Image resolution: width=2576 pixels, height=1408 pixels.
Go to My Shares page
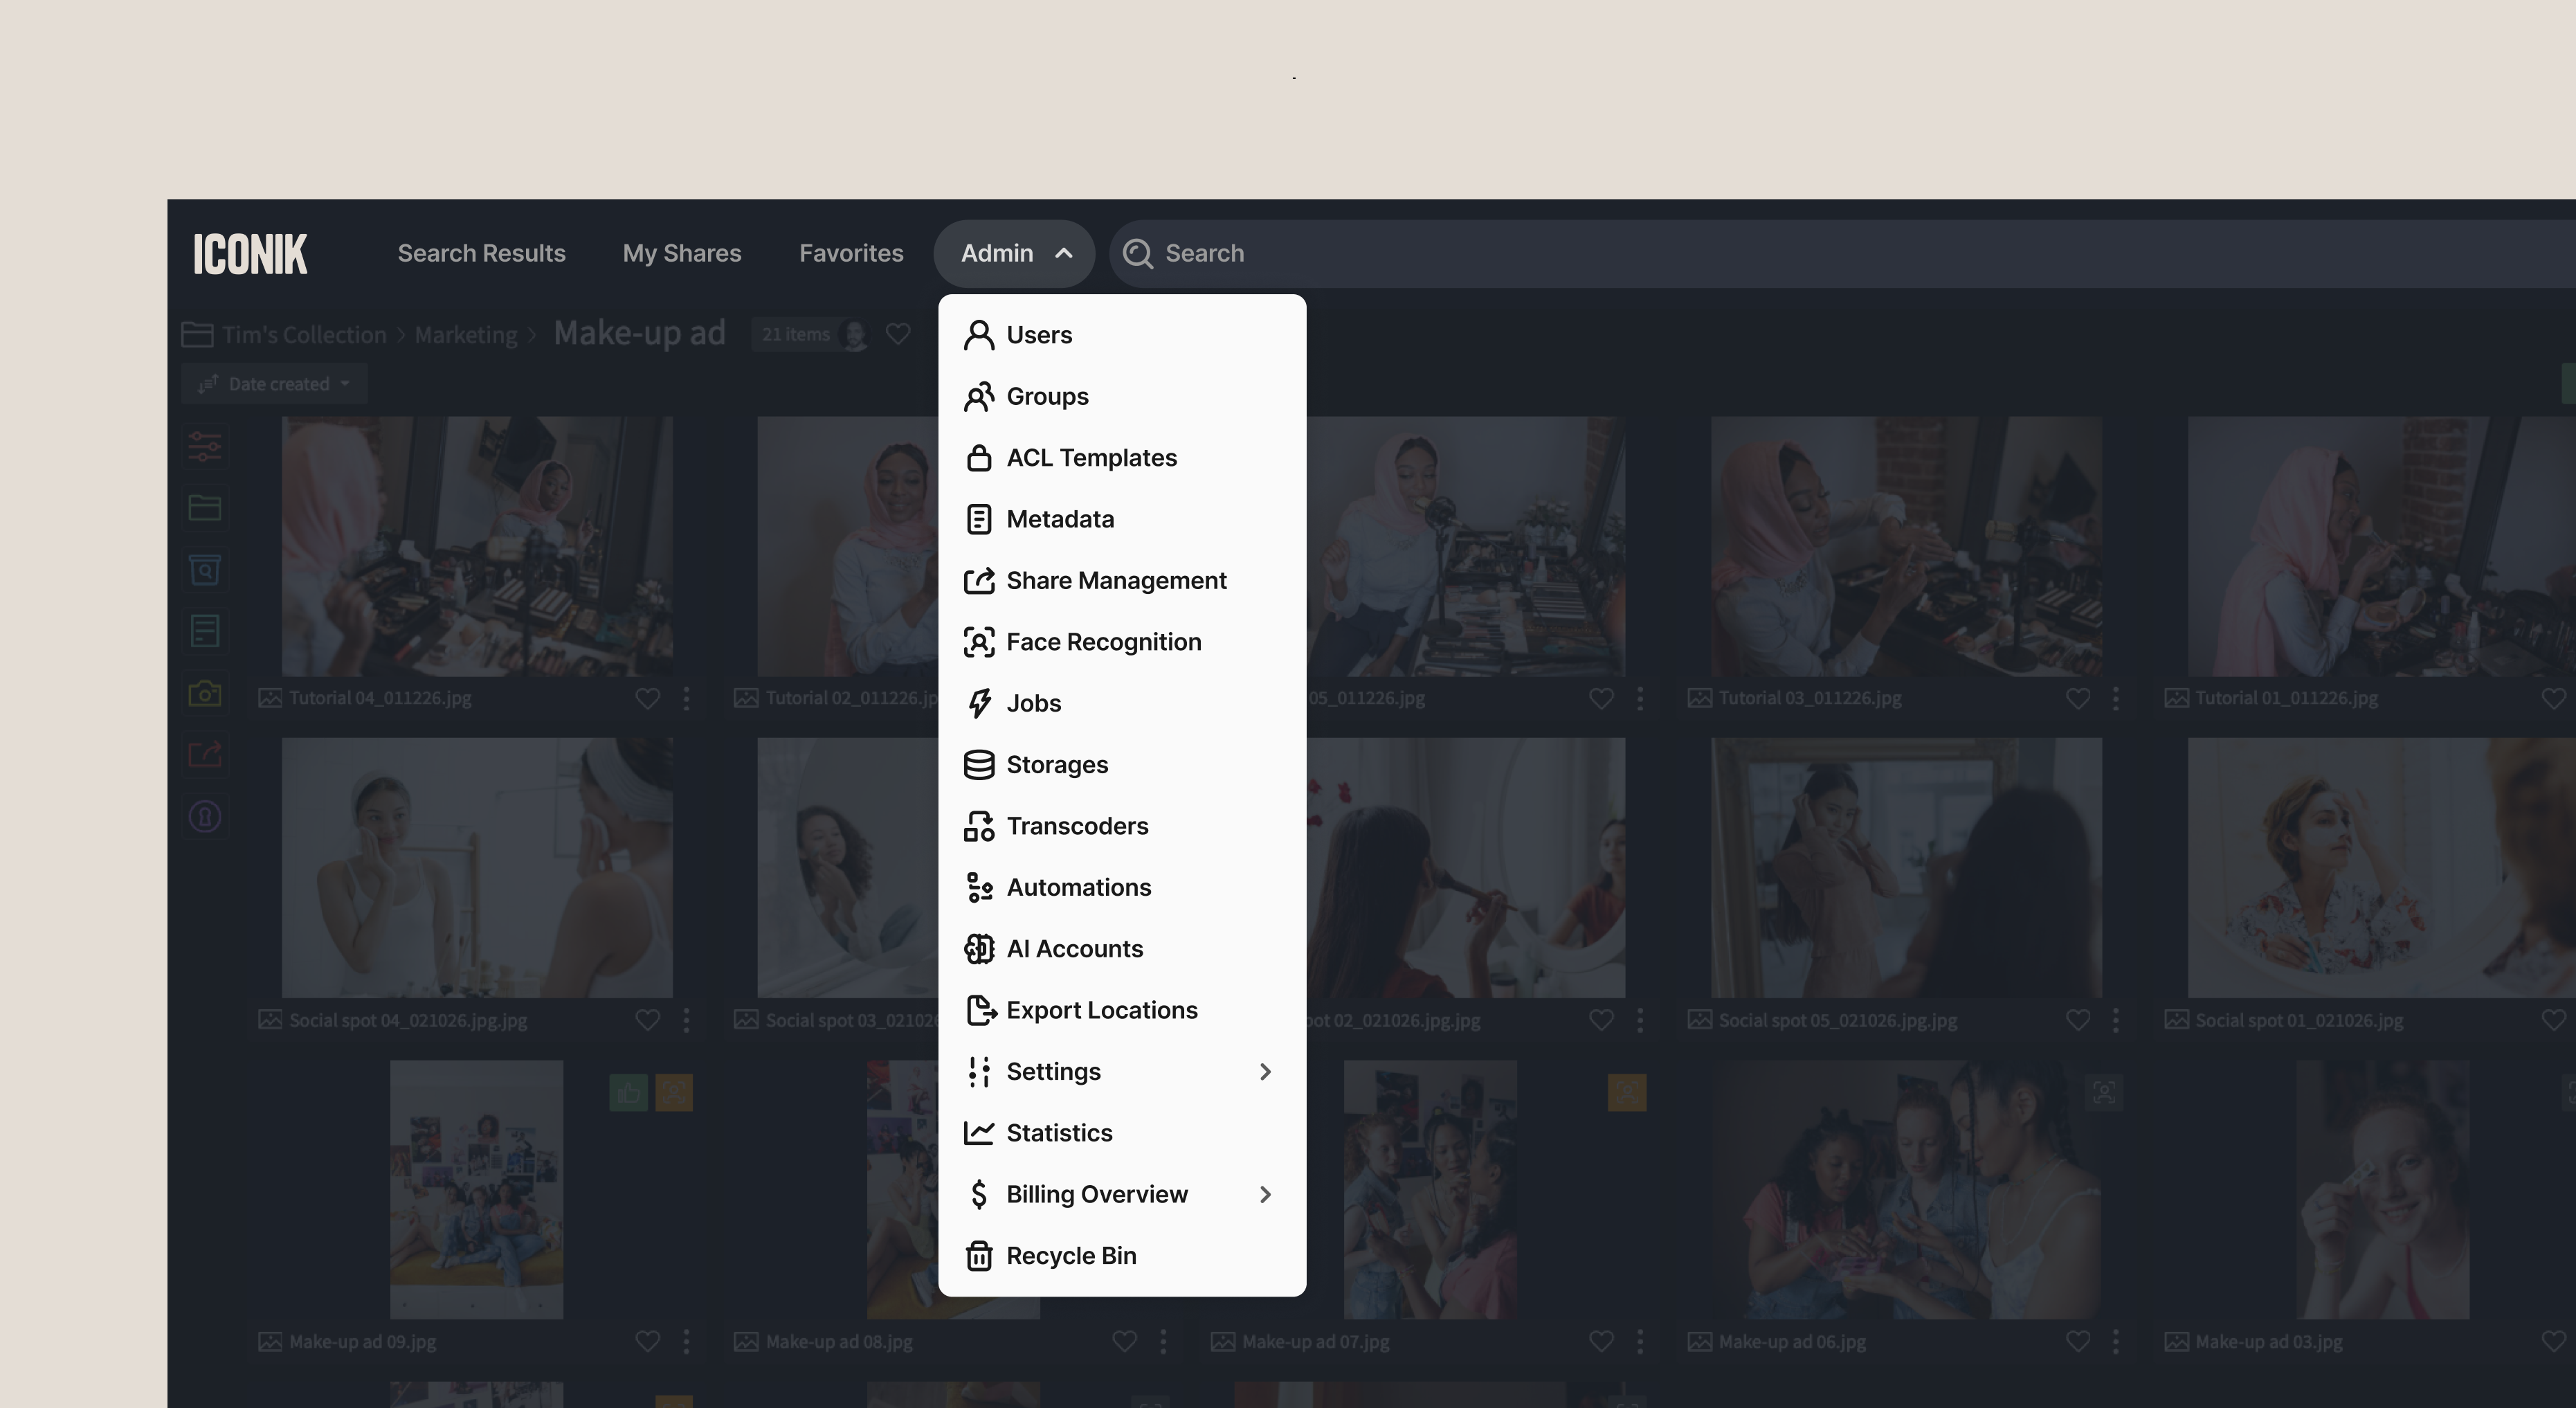pos(681,254)
